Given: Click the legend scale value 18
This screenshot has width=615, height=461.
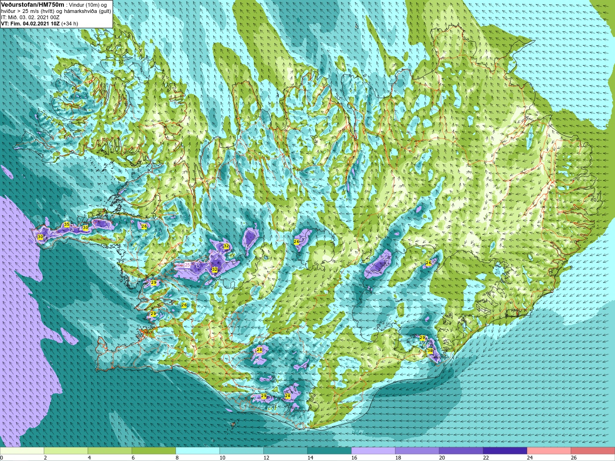Looking at the screenshot, I should [x=398, y=458].
